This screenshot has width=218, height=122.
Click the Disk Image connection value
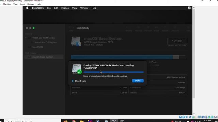coord(180,87)
